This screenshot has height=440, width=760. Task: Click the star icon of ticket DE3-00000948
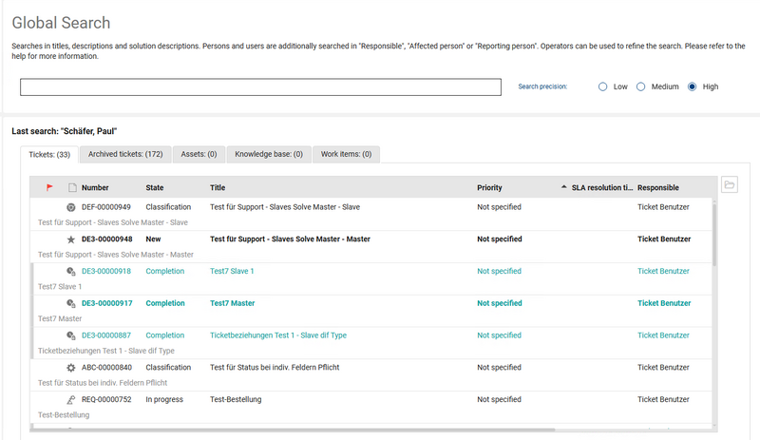pos(71,239)
